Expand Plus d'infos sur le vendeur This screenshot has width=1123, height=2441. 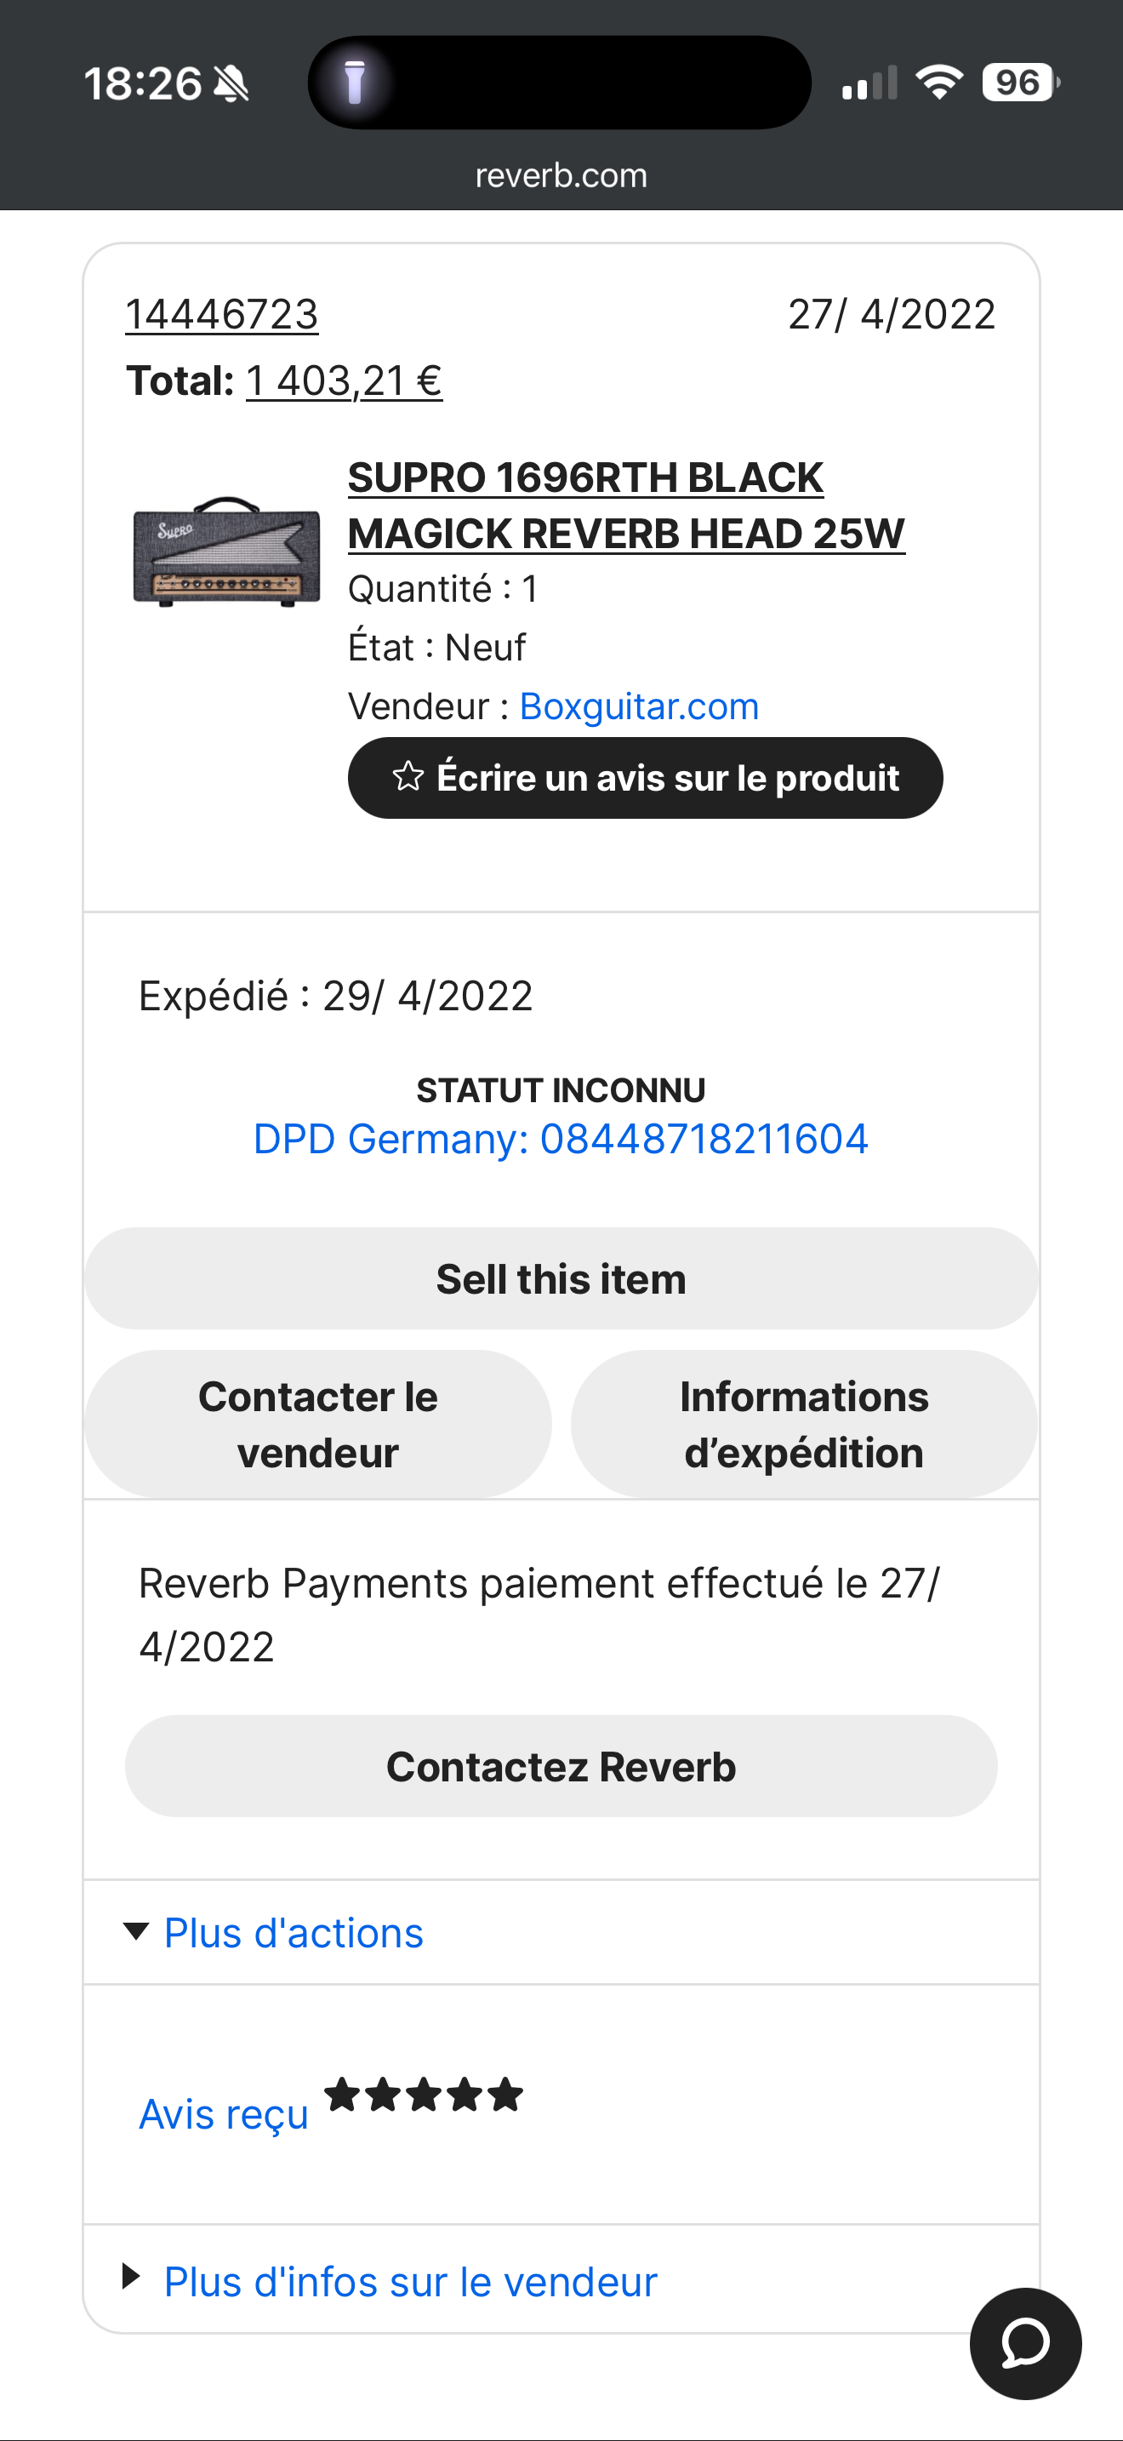pyautogui.click(x=409, y=2282)
